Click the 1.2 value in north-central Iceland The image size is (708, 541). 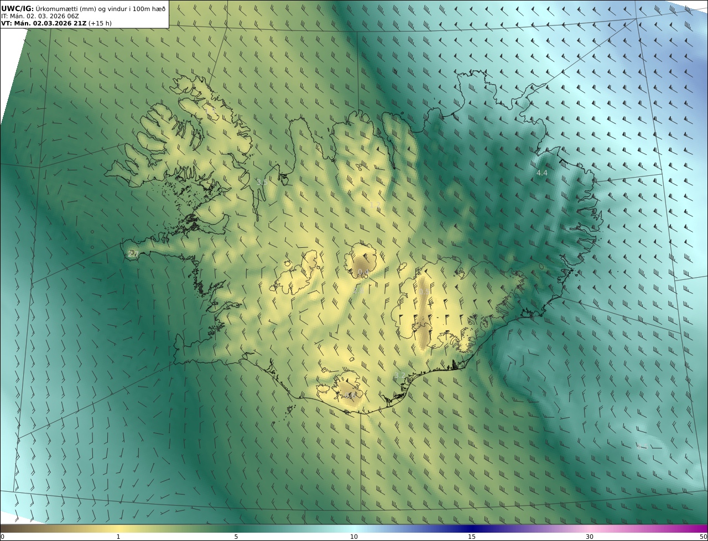pos(374,205)
